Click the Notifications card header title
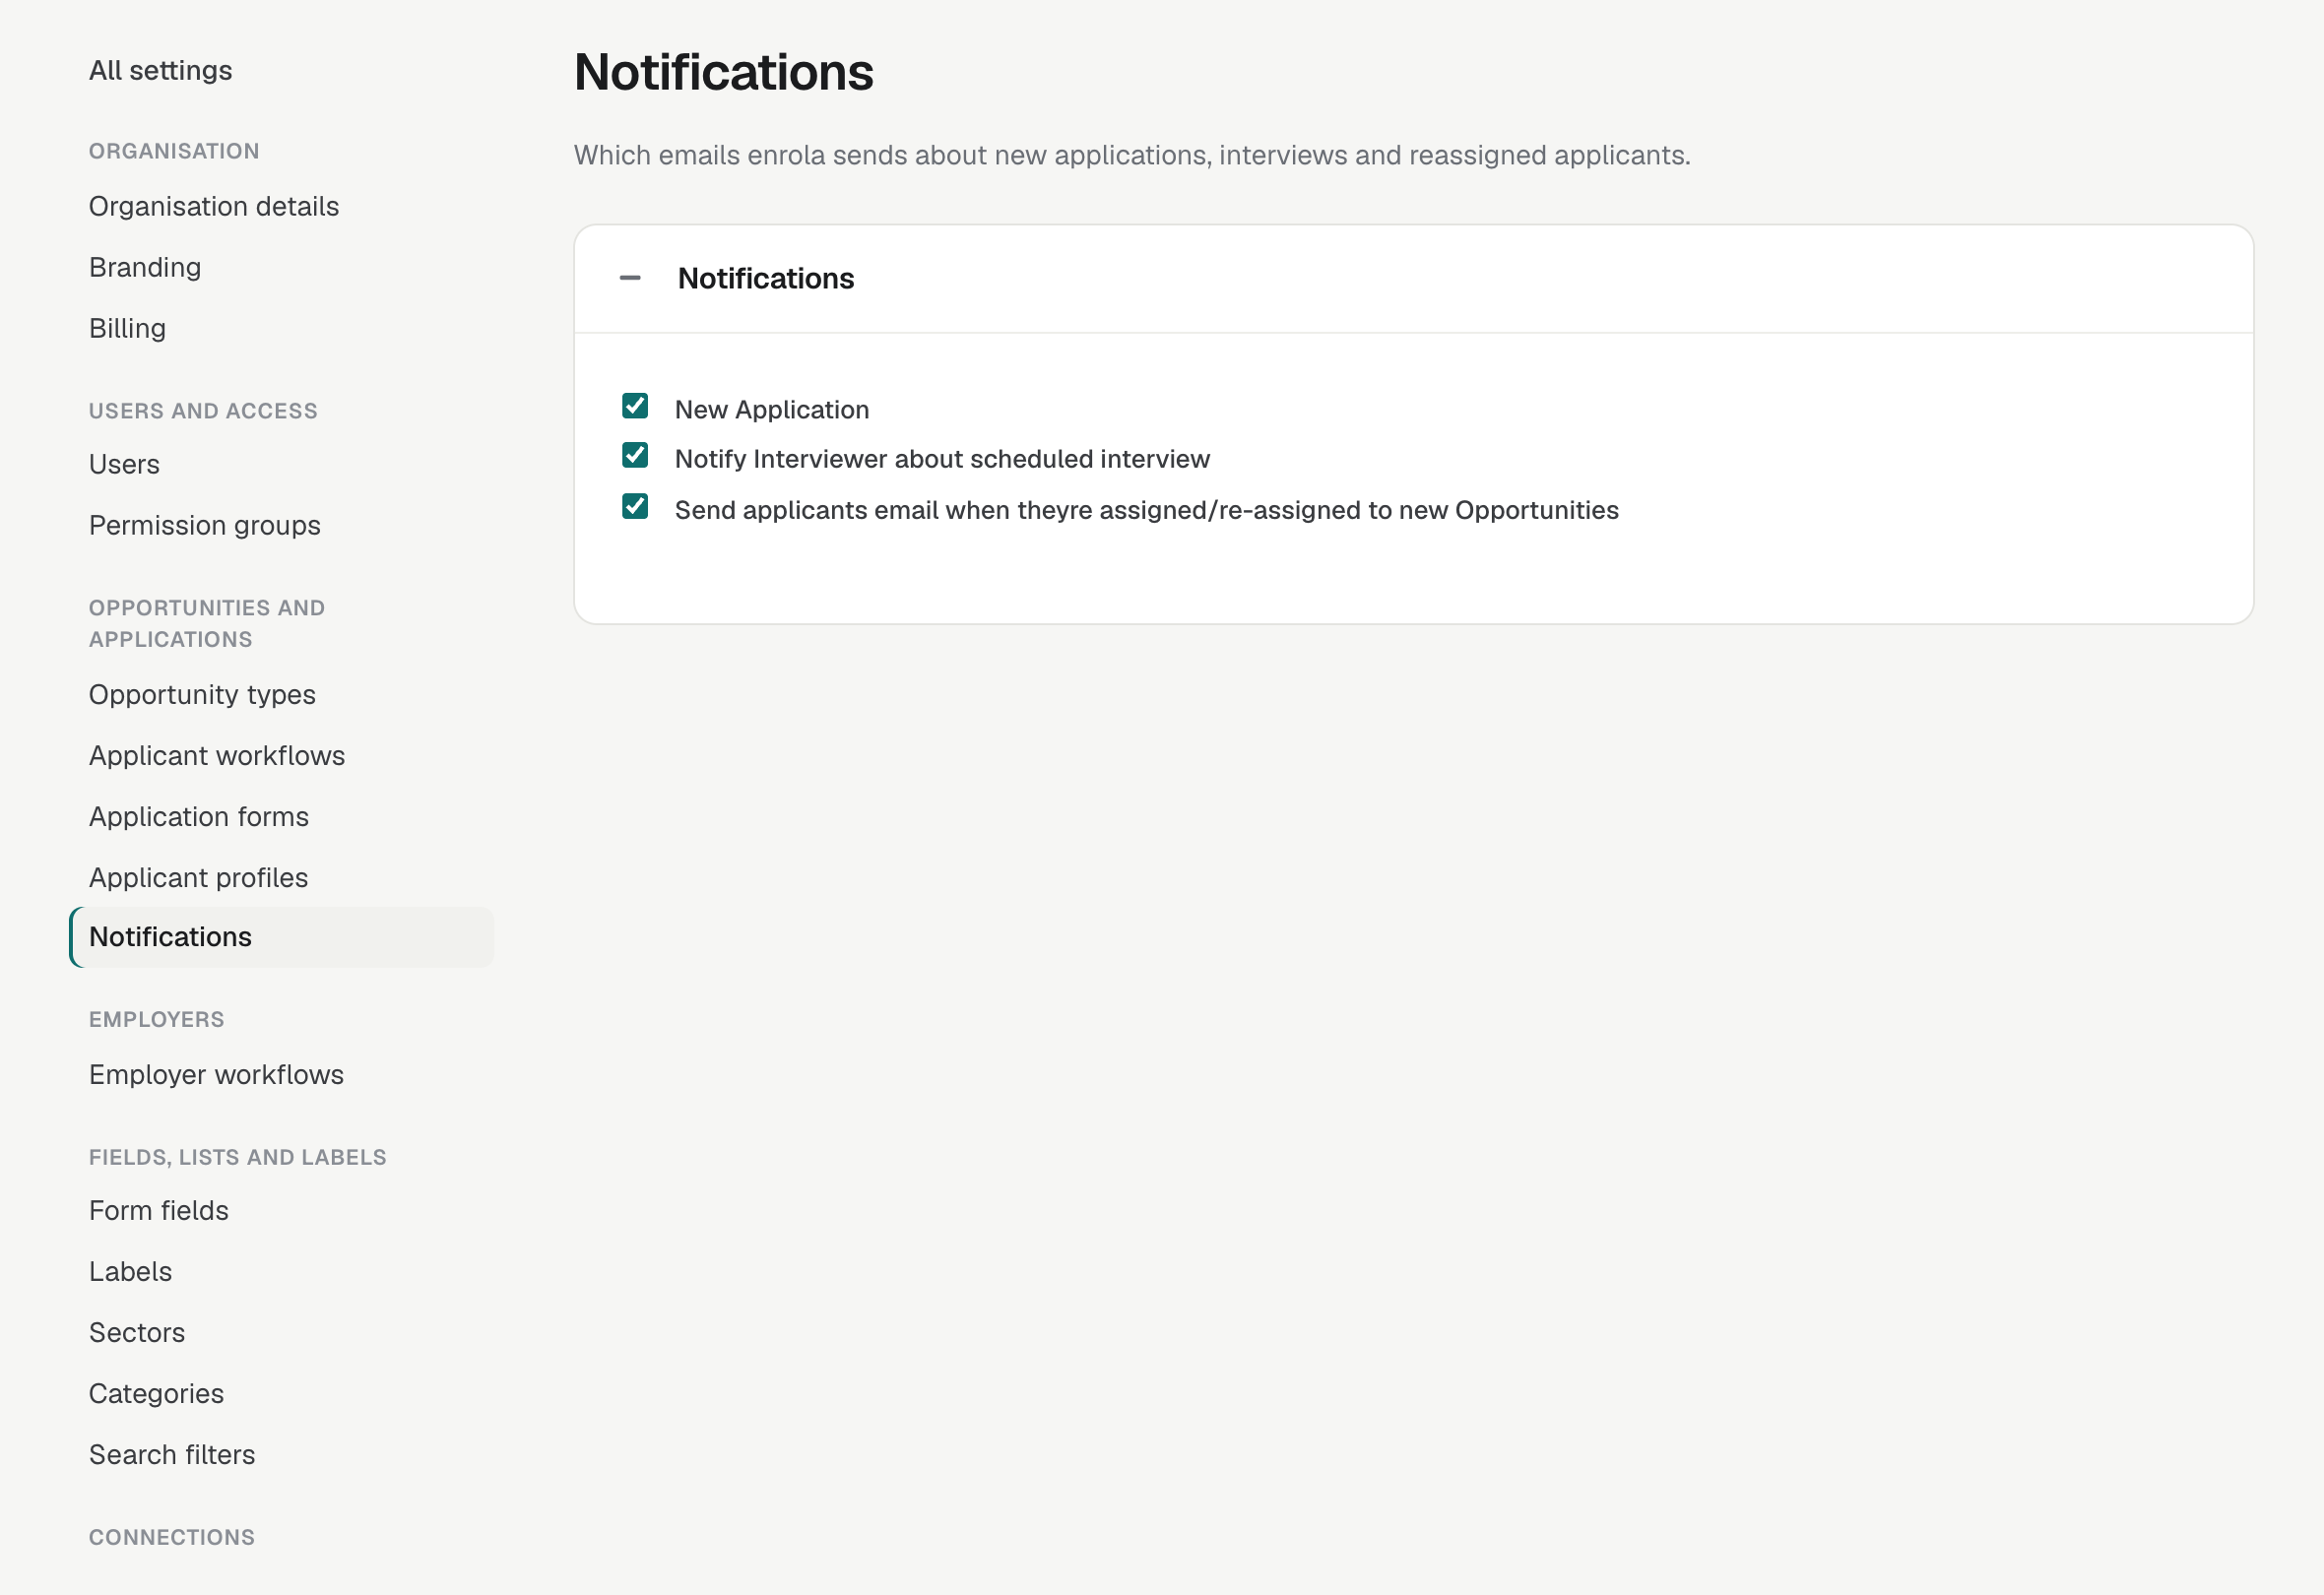This screenshot has width=2324, height=1595. (x=766, y=279)
